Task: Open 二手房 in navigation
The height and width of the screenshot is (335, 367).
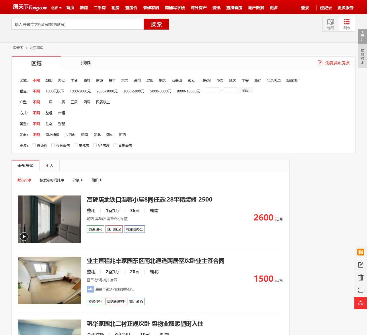Action: (100, 8)
